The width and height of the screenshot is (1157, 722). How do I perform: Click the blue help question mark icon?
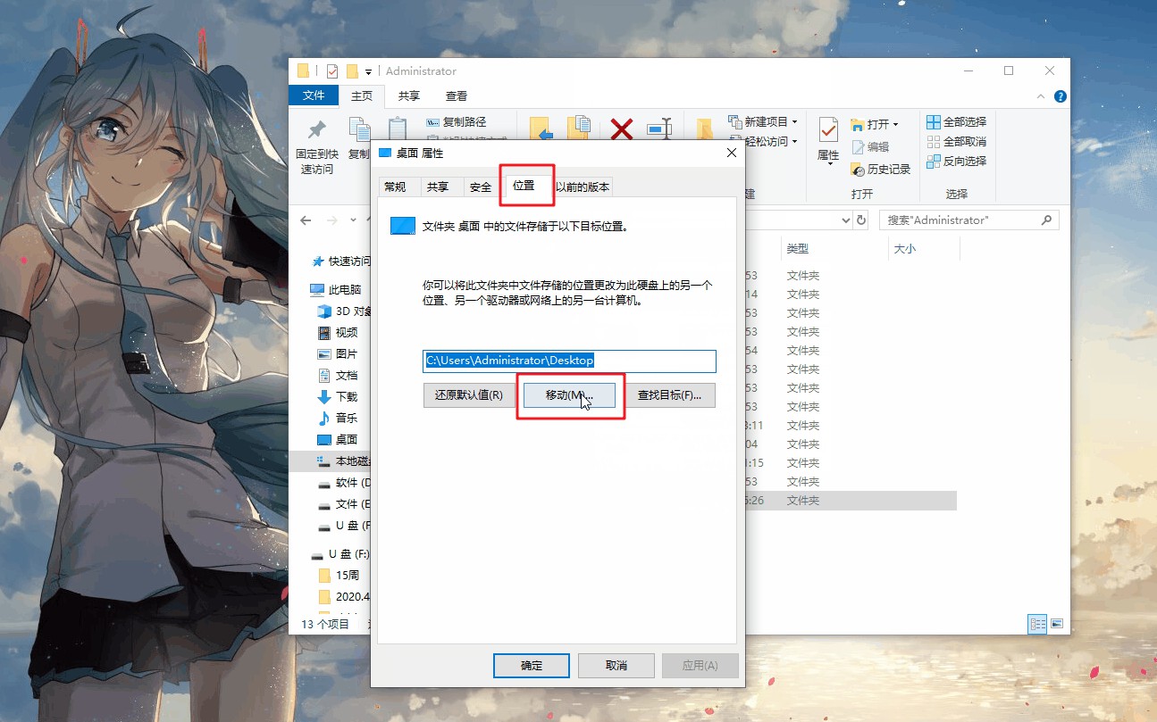[1061, 96]
